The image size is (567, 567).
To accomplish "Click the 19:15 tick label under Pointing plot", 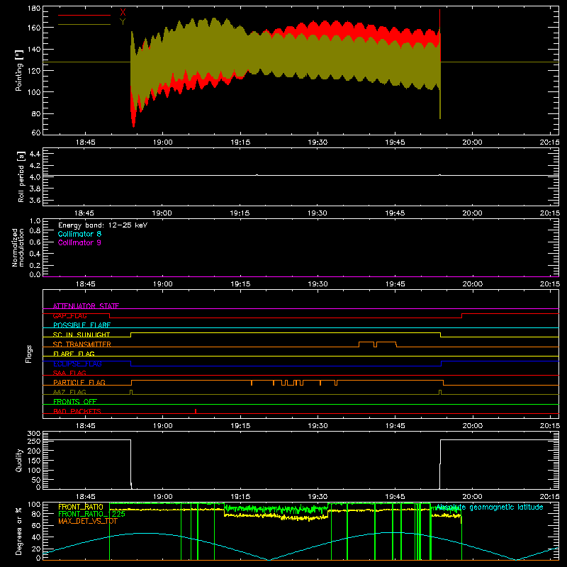I will click(x=240, y=142).
